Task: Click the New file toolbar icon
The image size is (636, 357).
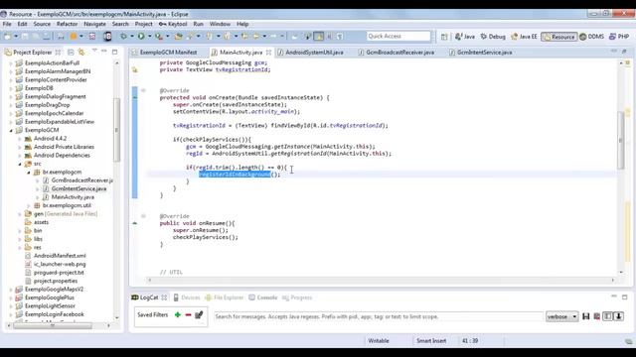Action: [x=7, y=37]
